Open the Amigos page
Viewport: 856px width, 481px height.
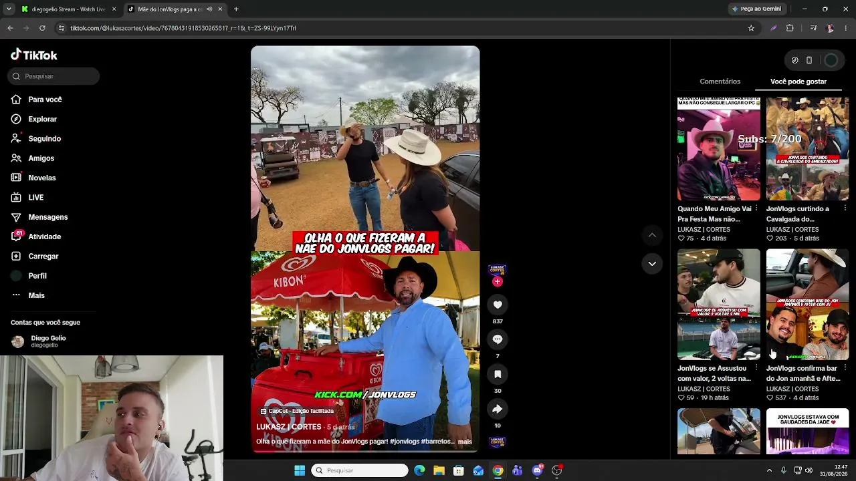33,158
